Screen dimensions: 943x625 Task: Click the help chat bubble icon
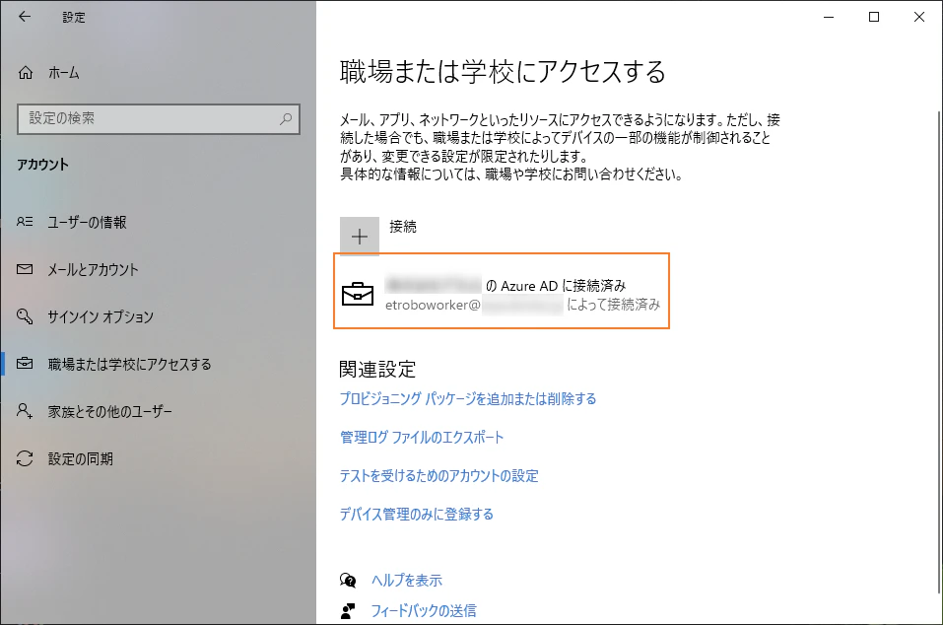[x=348, y=580]
